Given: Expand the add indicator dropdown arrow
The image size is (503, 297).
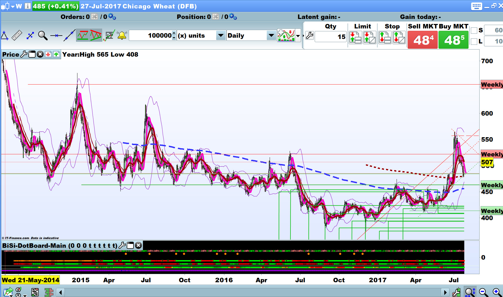Looking at the screenshot, I should pyautogui.click(x=298, y=36).
